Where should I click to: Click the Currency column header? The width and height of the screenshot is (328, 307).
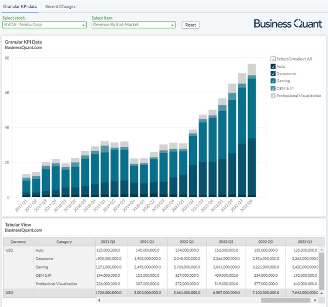click(x=18, y=242)
